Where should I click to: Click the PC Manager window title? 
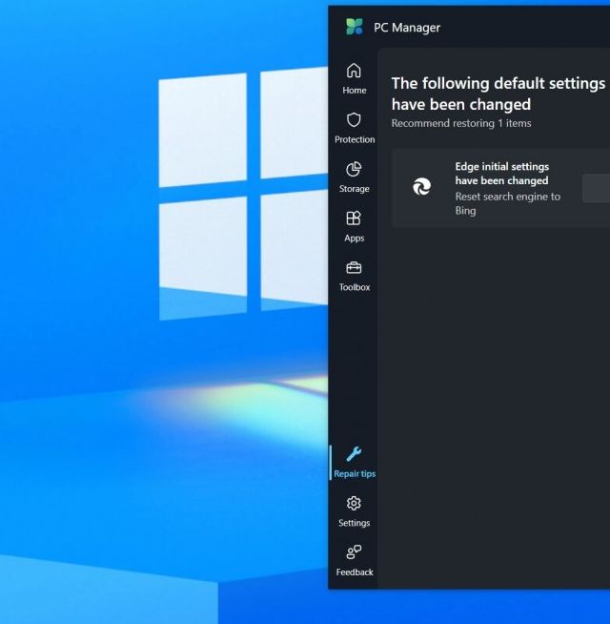[407, 28]
